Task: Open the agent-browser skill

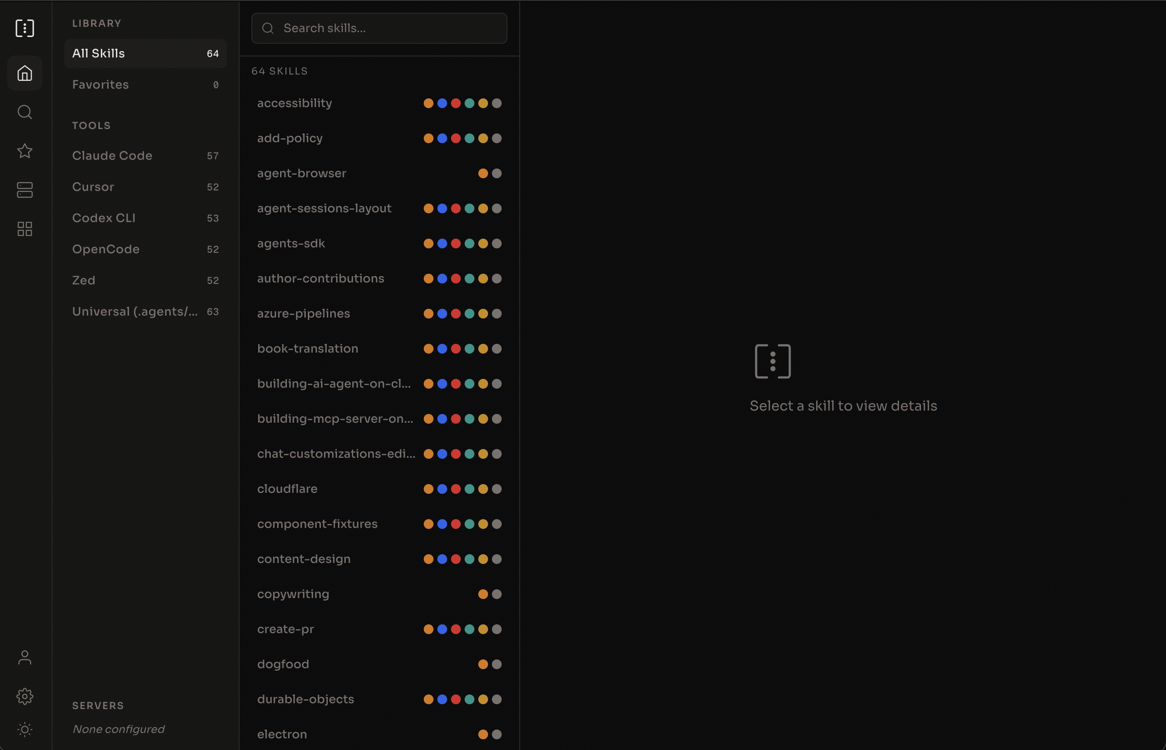Action: (x=302, y=173)
